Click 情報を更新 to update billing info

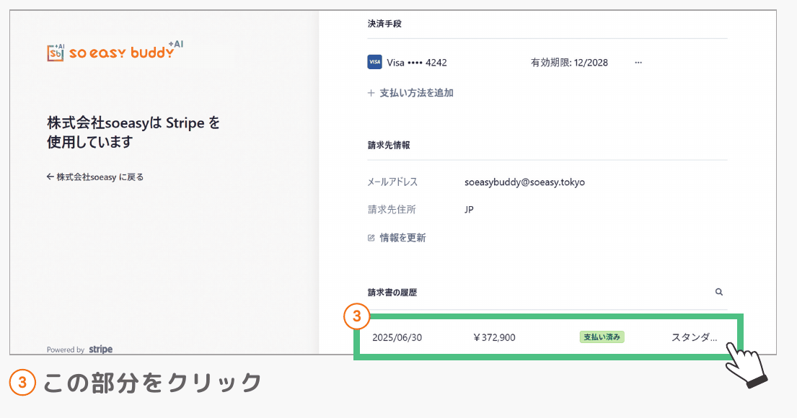tap(397, 238)
